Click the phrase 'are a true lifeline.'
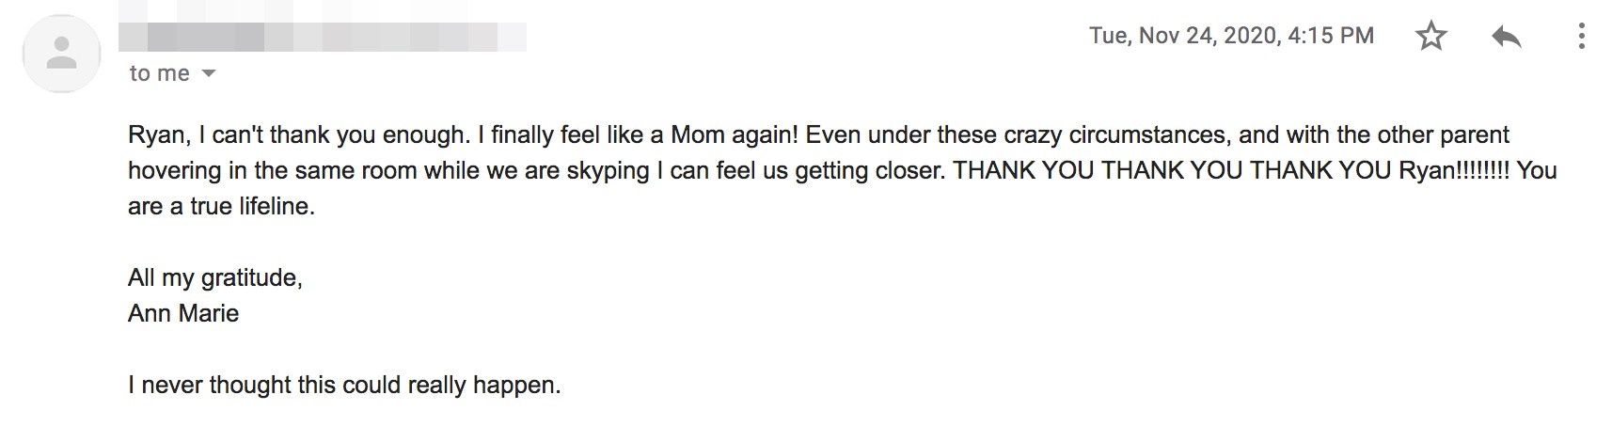This screenshot has width=1612, height=442. click(221, 207)
